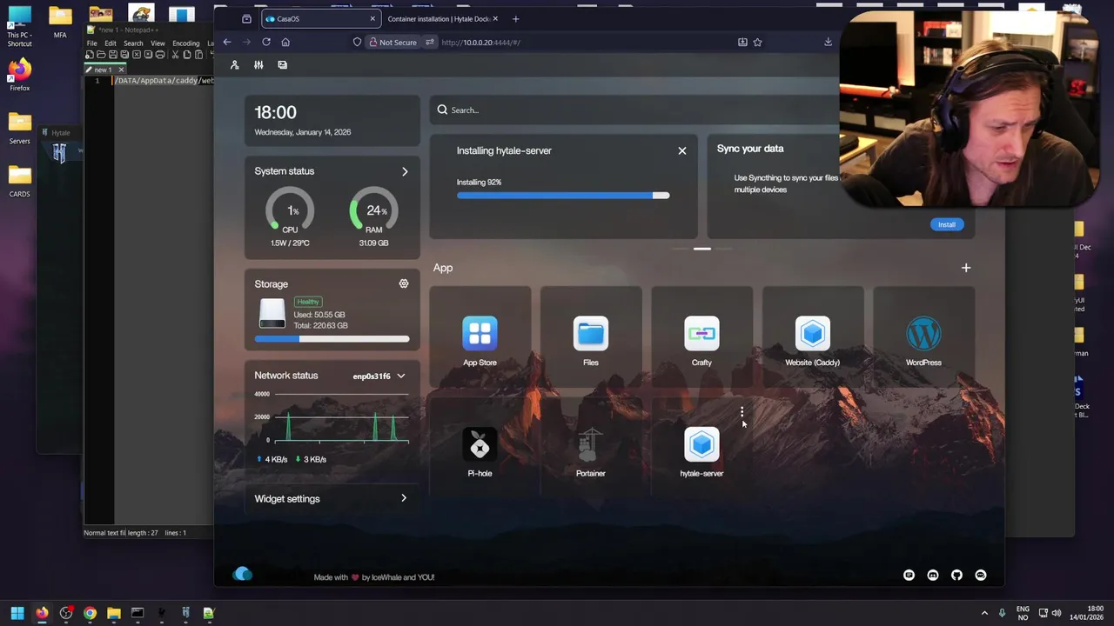Click the storage usage bar

[332, 339]
